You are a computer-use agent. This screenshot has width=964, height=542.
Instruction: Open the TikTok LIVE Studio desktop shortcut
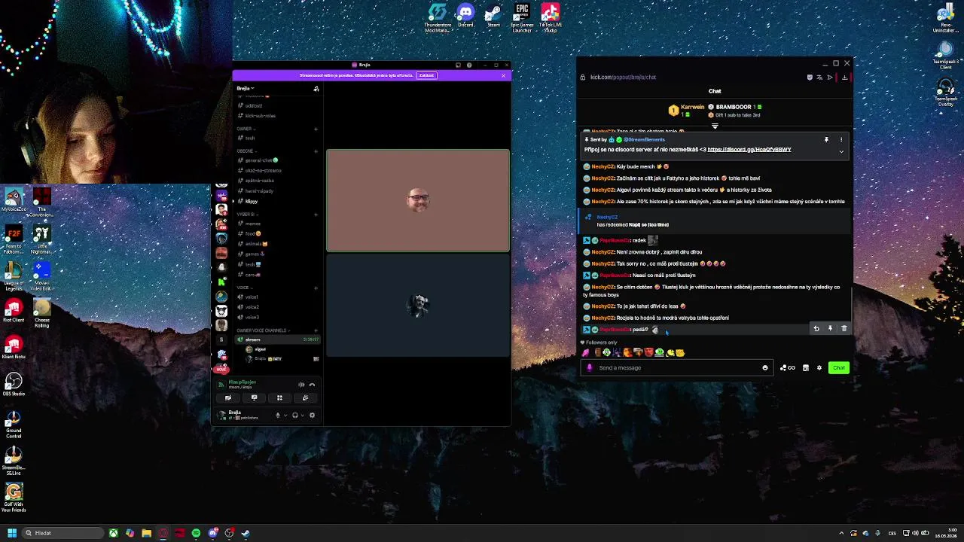pyautogui.click(x=550, y=18)
